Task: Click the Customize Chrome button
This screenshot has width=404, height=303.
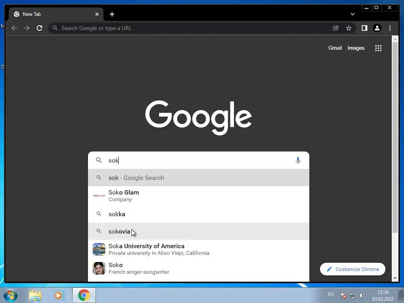Action: click(352, 269)
